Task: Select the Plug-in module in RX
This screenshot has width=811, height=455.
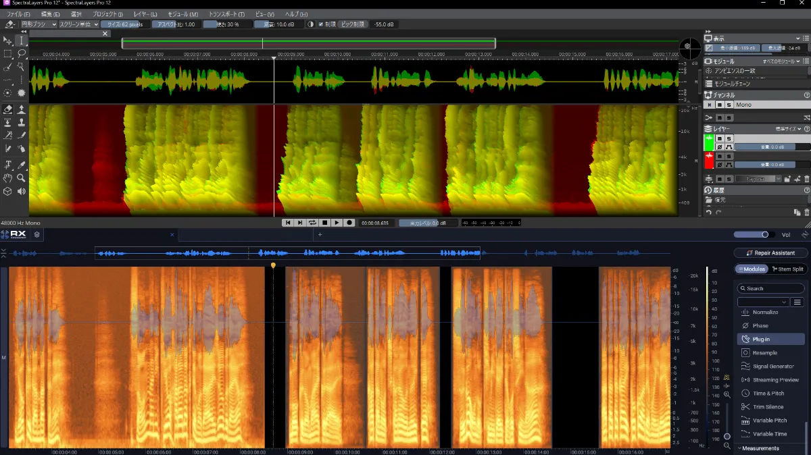Action: tap(770, 339)
